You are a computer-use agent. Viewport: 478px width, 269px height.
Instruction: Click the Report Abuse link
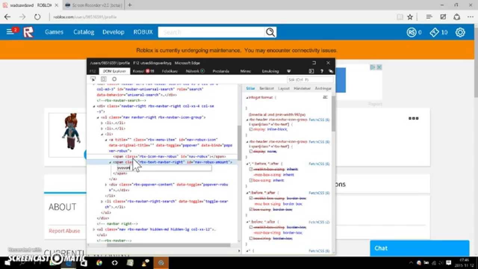(64, 231)
